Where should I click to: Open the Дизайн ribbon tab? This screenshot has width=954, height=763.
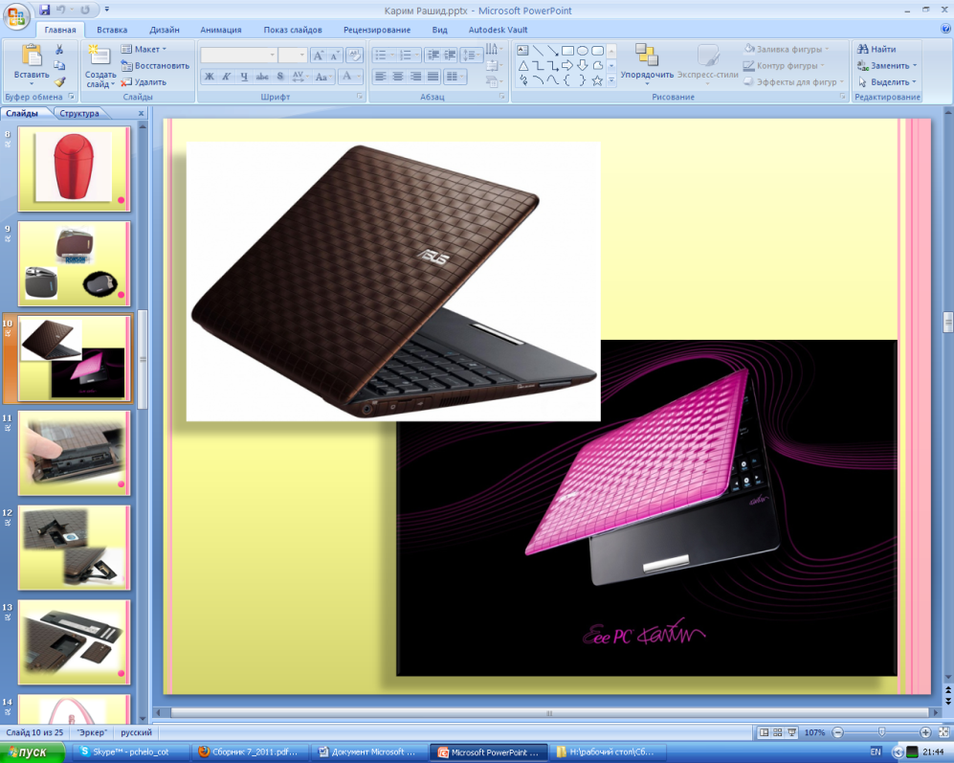[165, 30]
